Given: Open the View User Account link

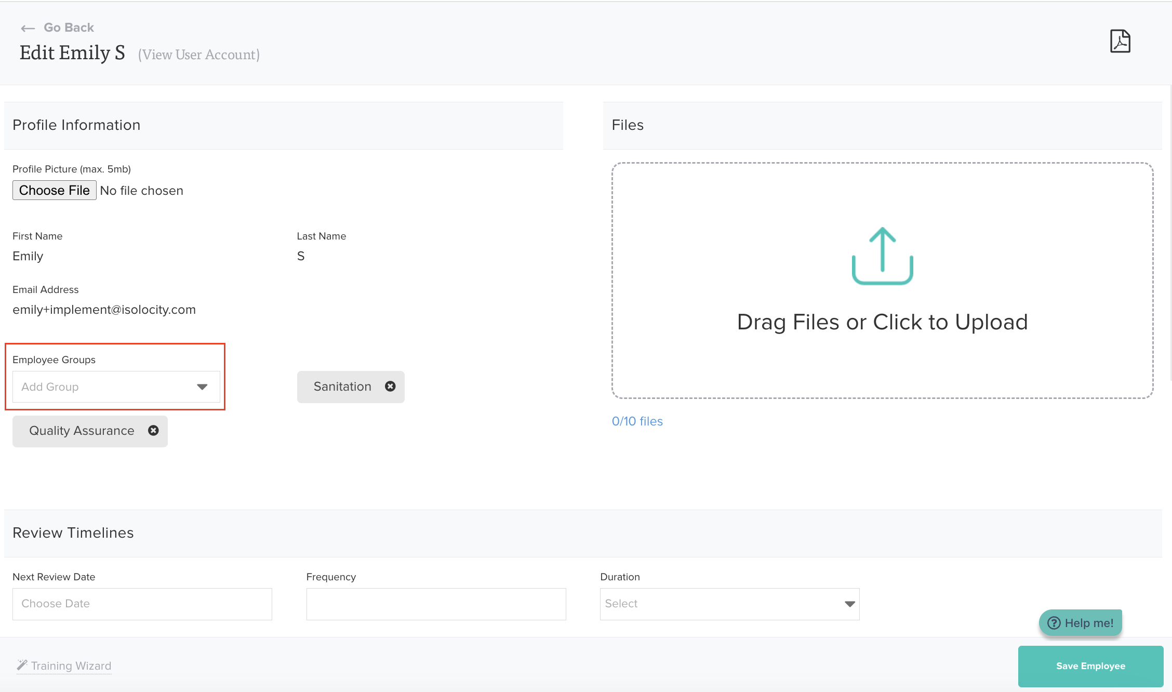Looking at the screenshot, I should pyautogui.click(x=199, y=55).
